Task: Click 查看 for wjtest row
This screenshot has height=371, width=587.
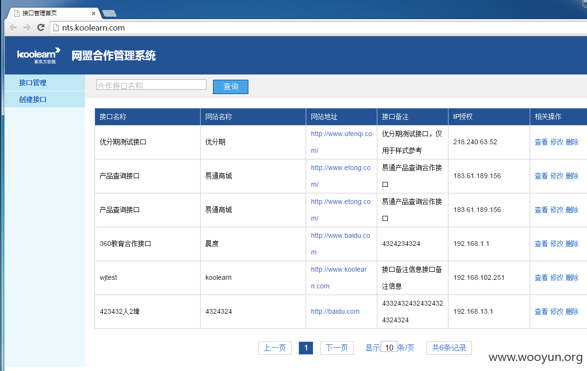Action: [x=541, y=277]
